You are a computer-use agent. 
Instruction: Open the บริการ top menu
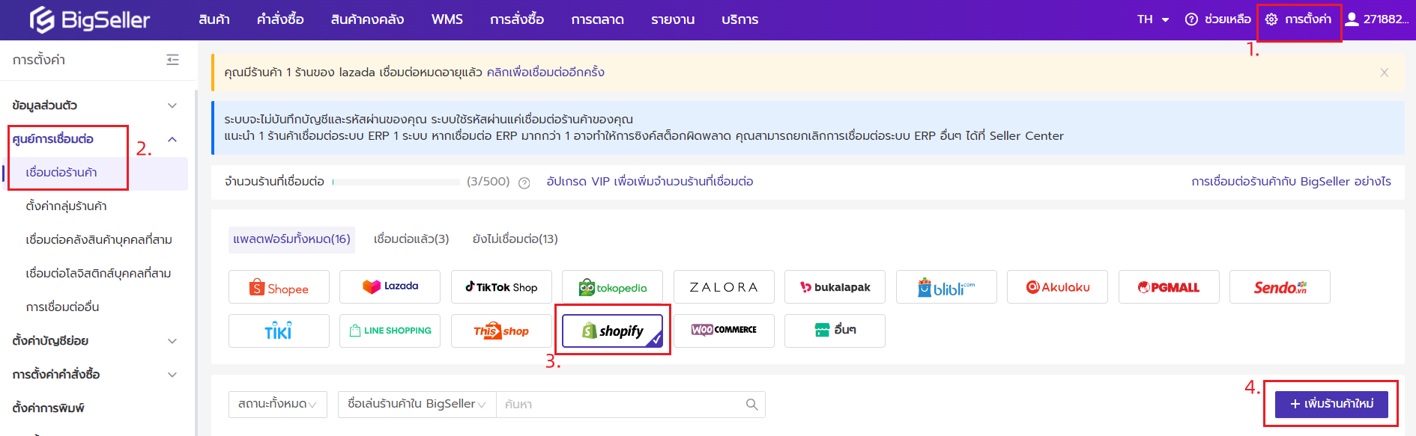pyautogui.click(x=739, y=19)
